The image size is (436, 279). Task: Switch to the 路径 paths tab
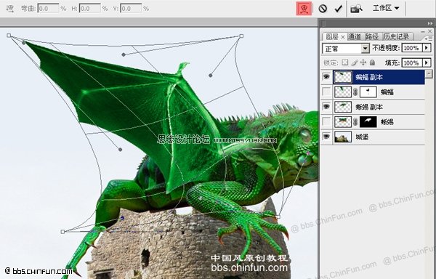(x=372, y=36)
